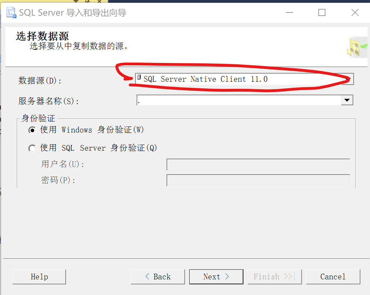Go to next wizard step
The image size is (370, 295).
[216, 277]
